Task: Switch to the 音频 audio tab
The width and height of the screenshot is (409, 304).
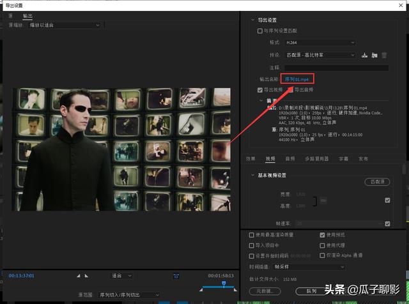Action: click(290, 158)
